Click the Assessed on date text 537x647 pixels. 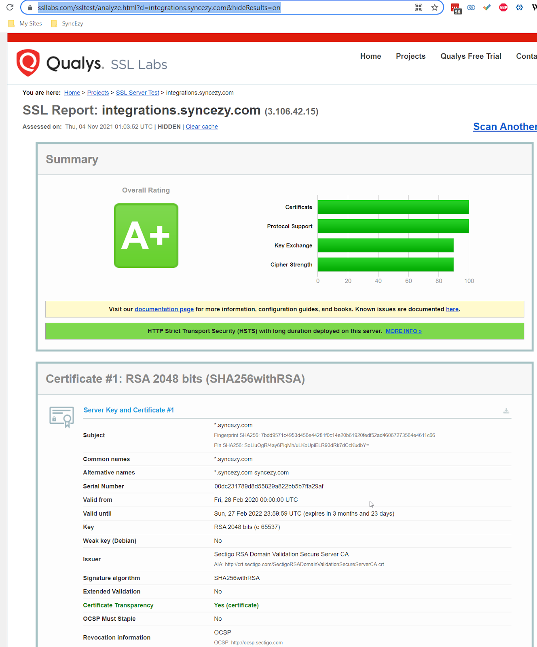click(109, 127)
